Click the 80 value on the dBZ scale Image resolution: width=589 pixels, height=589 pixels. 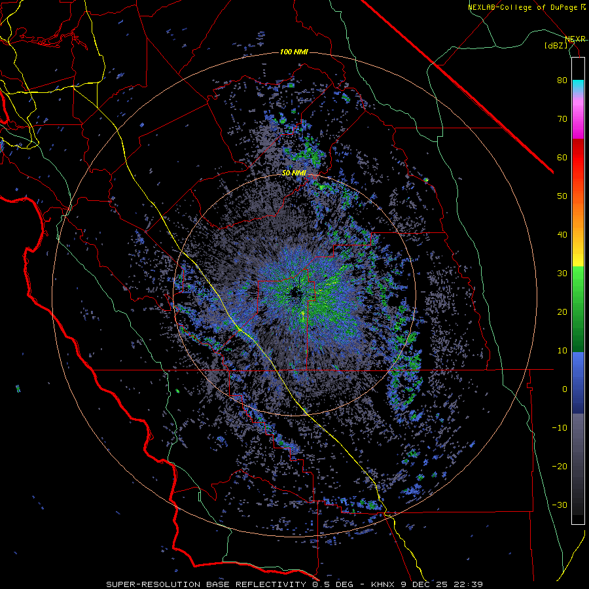pos(562,80)
